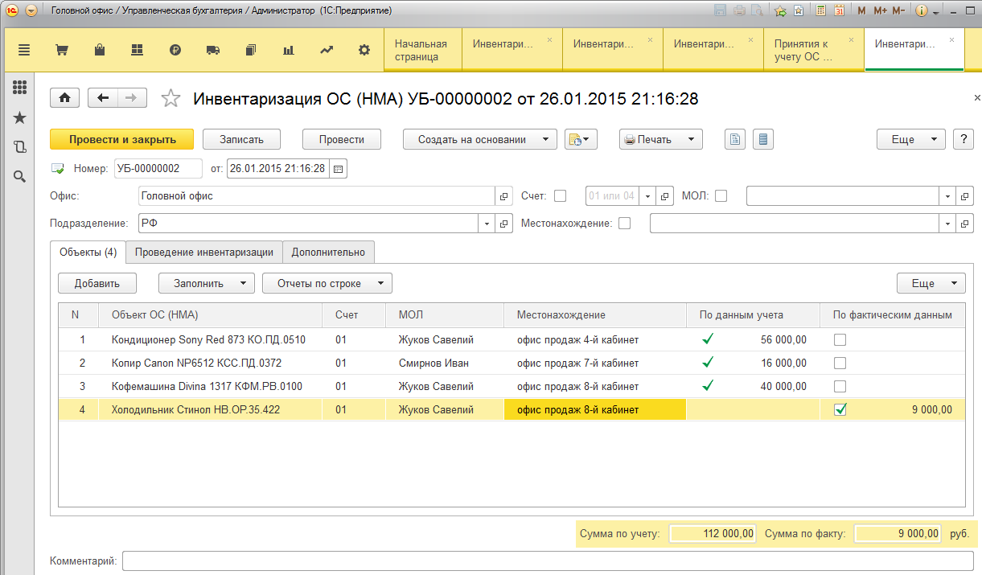This screenshot has width=982, height=575.
Task: Expand the Заполнить dropdown
Action: 206,283
